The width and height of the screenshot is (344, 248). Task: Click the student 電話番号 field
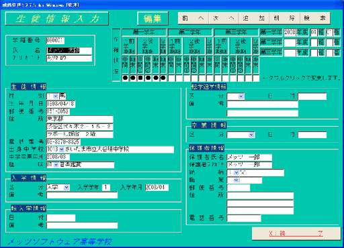pos(63,142)
